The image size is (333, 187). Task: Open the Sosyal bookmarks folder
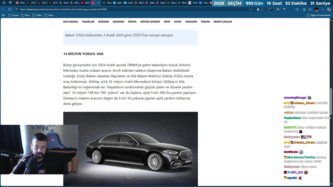(x=14, y=15)
